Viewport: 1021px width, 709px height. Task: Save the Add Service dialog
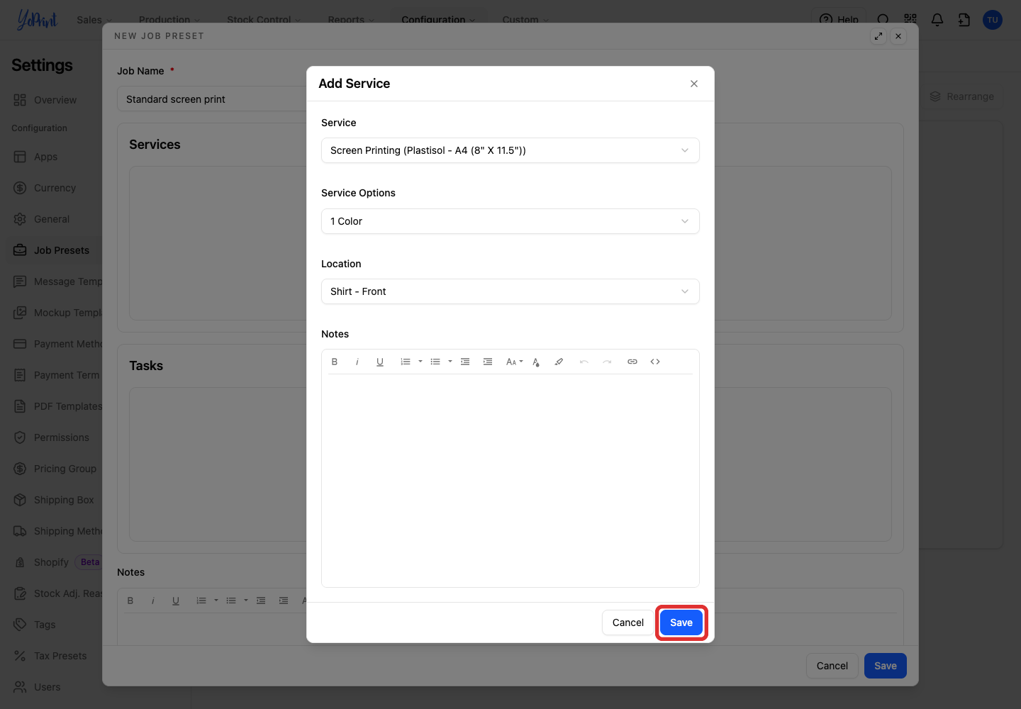[x=681, y=623]
